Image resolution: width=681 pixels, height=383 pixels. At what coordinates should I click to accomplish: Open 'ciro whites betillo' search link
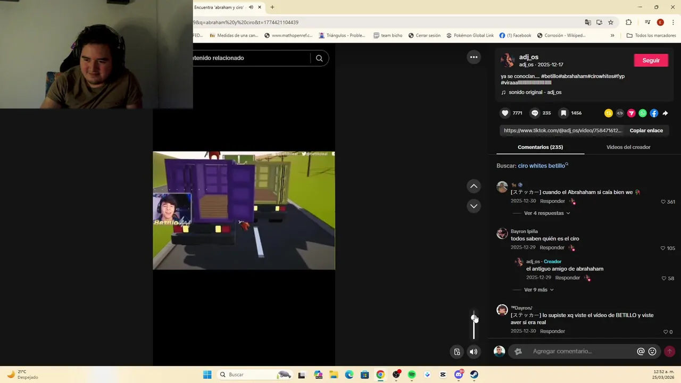[543, 165]
